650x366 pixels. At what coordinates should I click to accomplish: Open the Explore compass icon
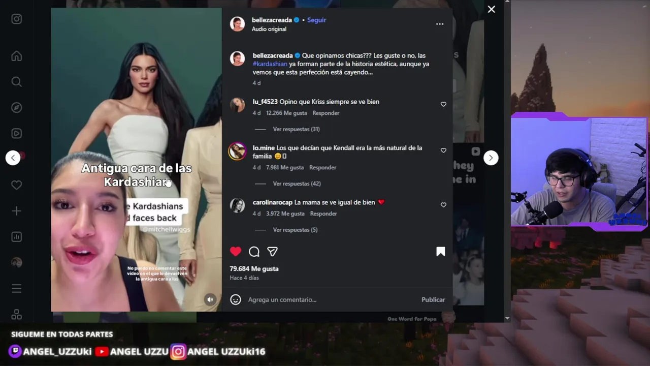pyautogui.click(x=17, y=108)
